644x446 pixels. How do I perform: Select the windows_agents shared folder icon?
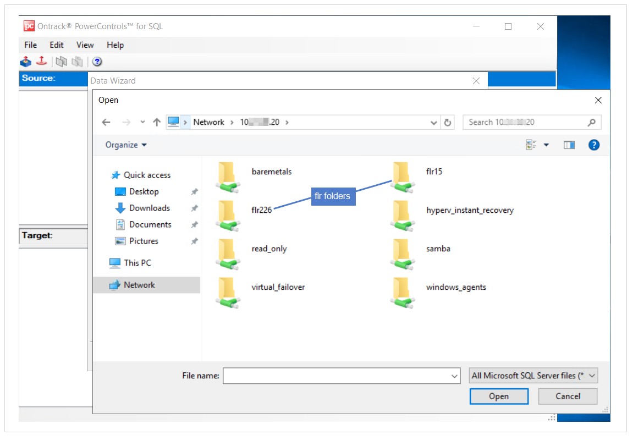click(x=403, y=293)
